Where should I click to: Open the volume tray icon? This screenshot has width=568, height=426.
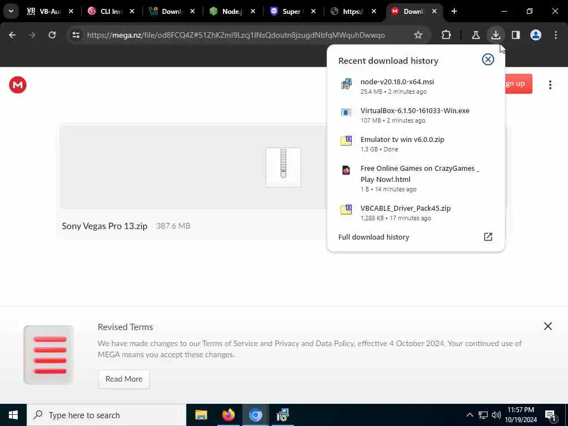point(496,415)
